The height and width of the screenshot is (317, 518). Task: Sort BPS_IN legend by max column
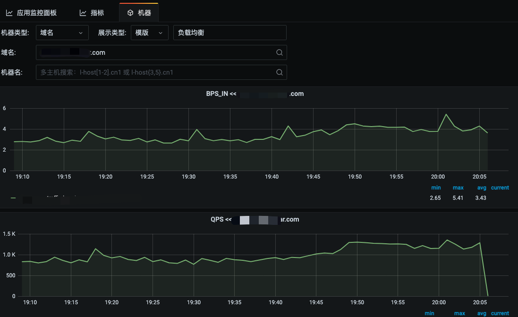tap(458, 188)
